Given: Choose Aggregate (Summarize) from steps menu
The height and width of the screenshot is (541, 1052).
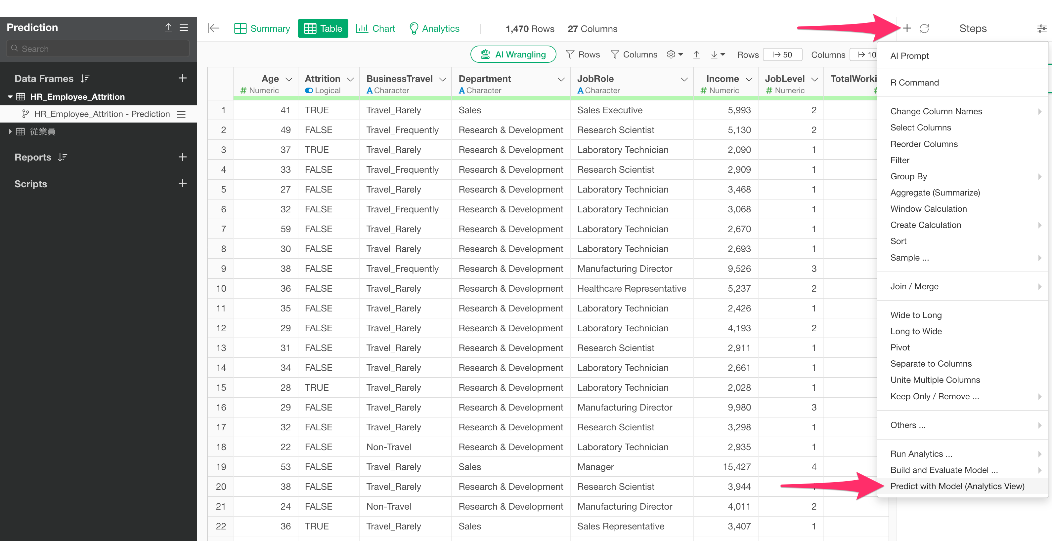Looking at the screenshot, I should [935, 193].
